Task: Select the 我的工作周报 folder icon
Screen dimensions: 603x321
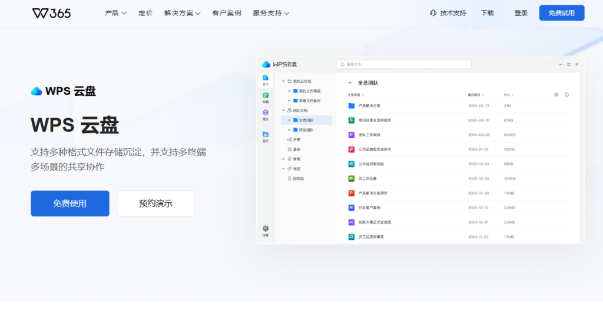Action: coord(296,91)
